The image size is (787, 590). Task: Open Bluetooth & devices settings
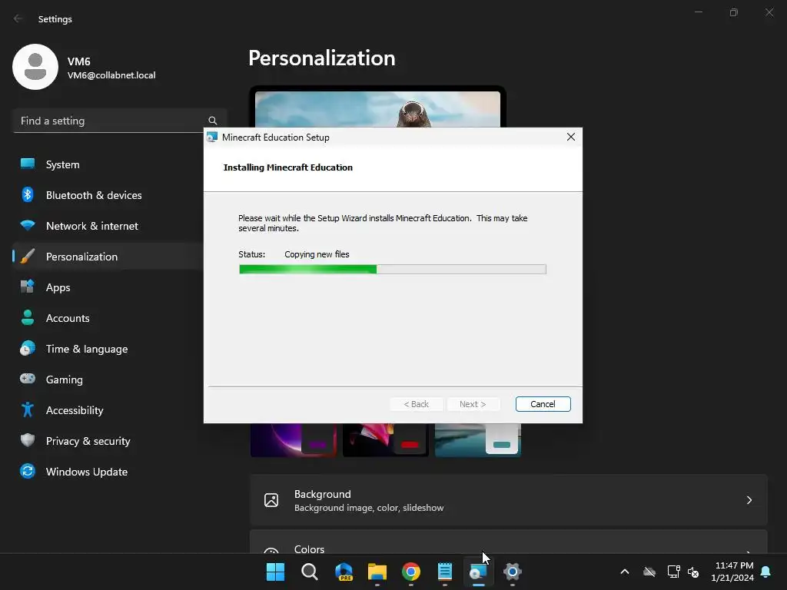click(108, 195)
